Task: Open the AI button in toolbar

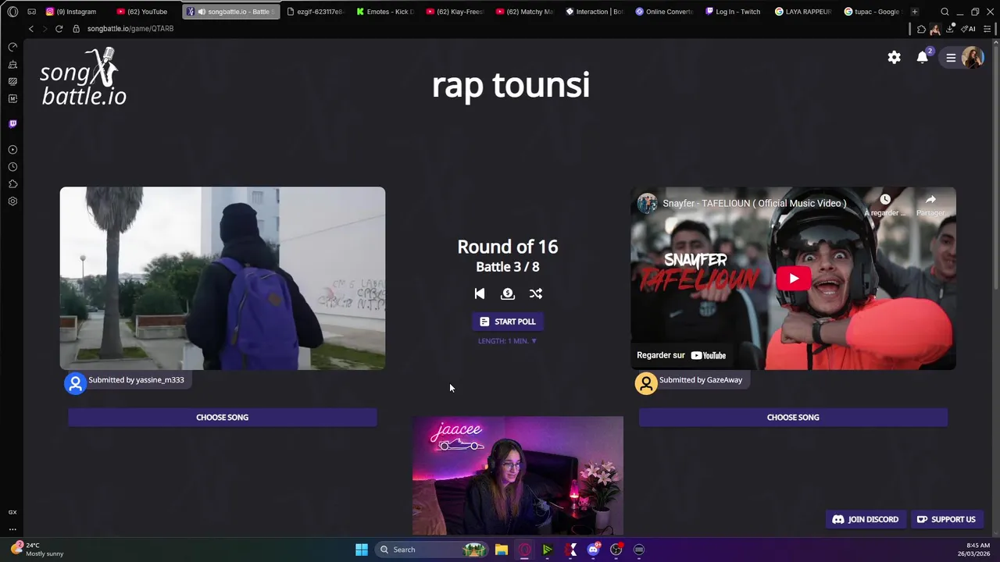Action: coord(969,29)
